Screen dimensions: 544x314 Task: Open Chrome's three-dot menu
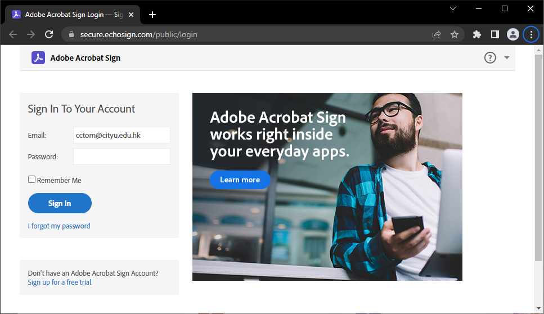(531, 34)
